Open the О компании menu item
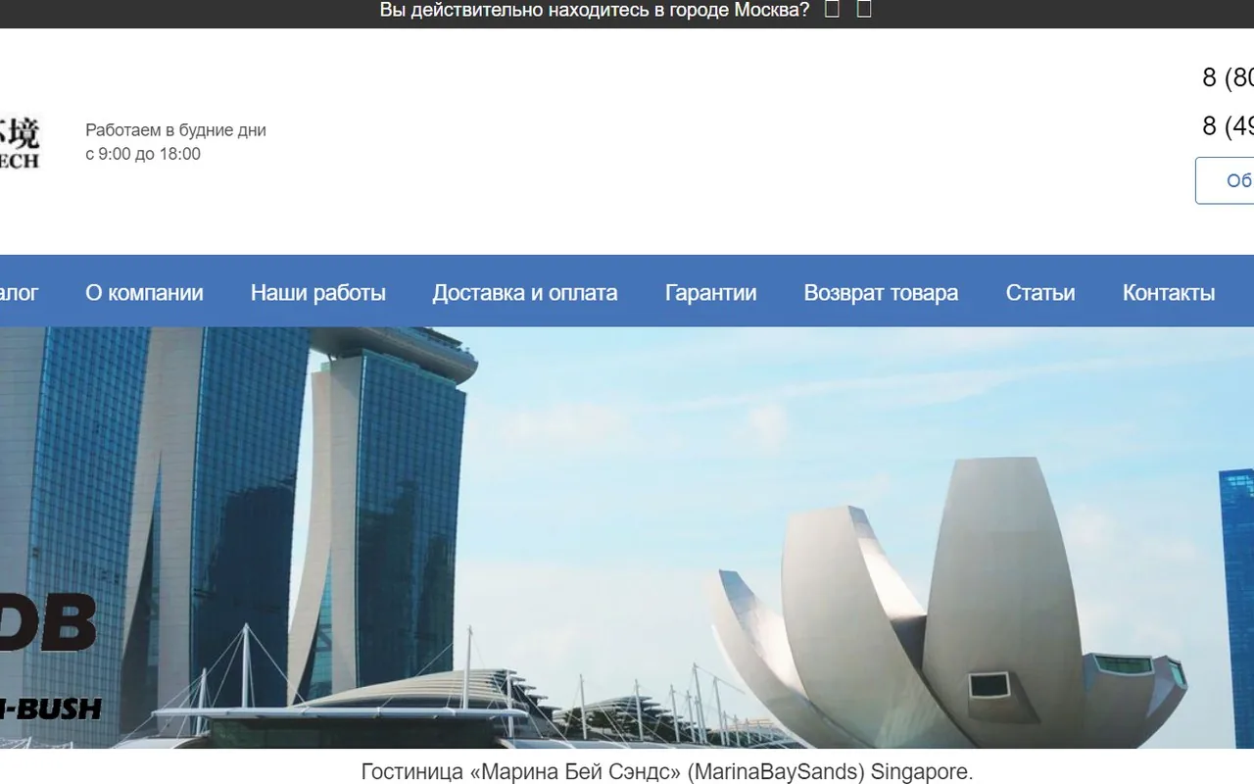 tap(144, 293)
